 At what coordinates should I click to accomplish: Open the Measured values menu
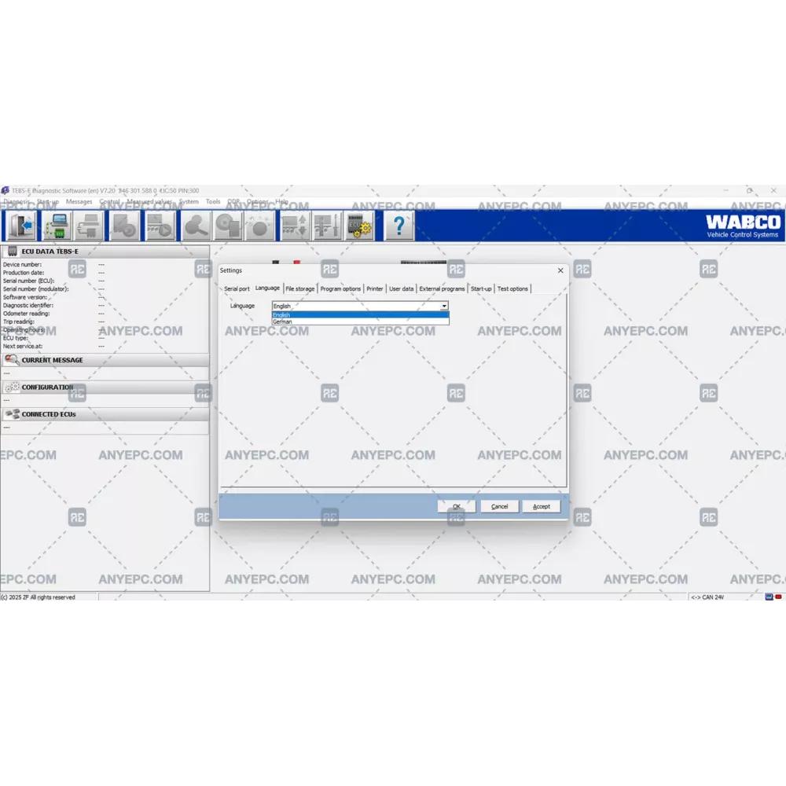(149, 202)
